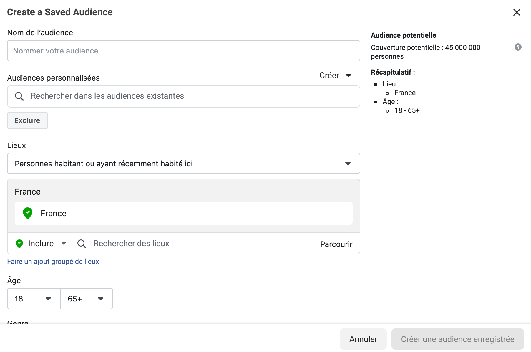Open the Inclure dropdown arrow
The image size is (531, 352).
(x=64, y=244)
